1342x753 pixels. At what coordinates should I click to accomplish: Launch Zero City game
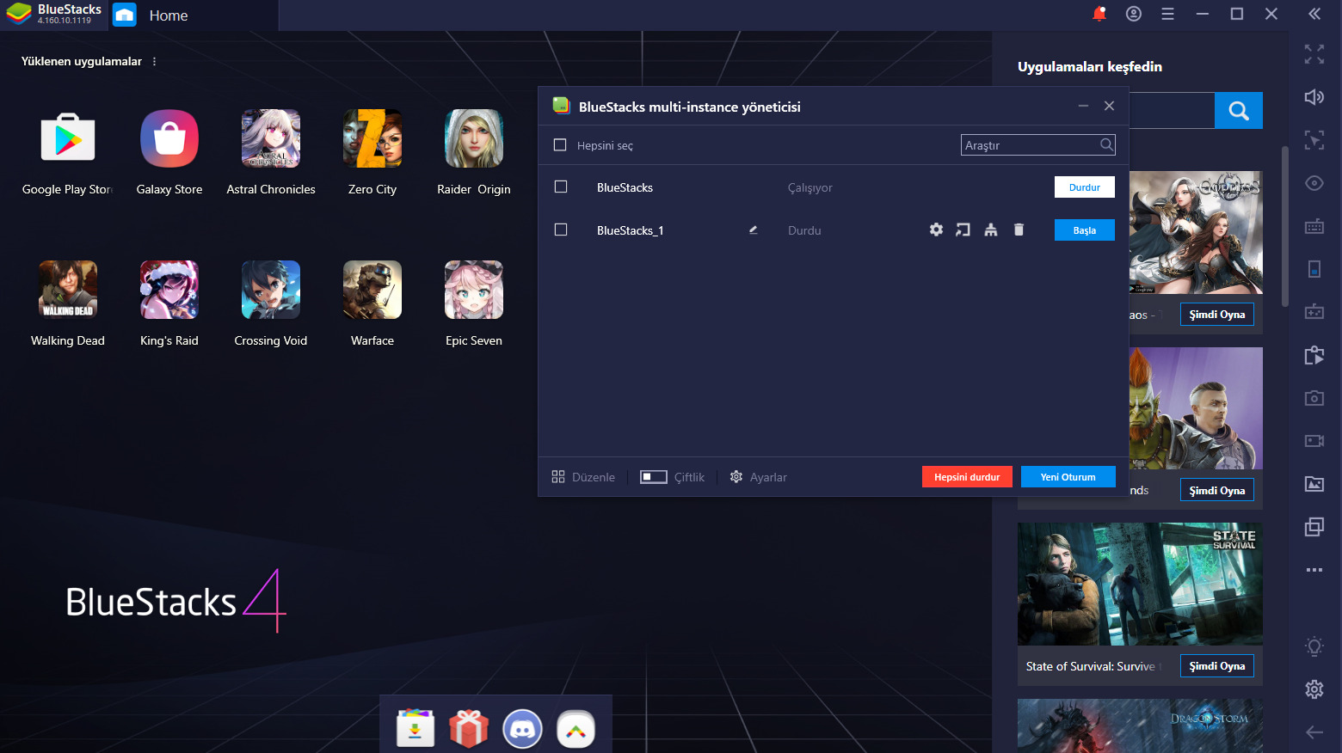click(x=372, y=138)
